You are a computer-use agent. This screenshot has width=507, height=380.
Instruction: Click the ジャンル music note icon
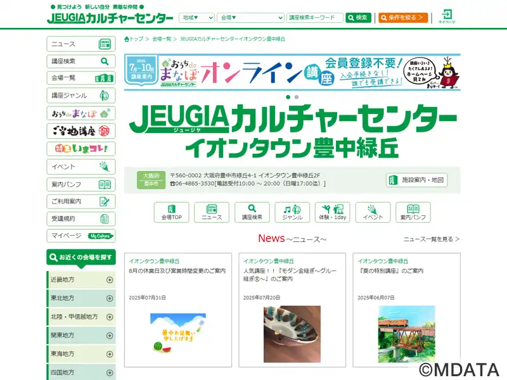coord(292,212)
